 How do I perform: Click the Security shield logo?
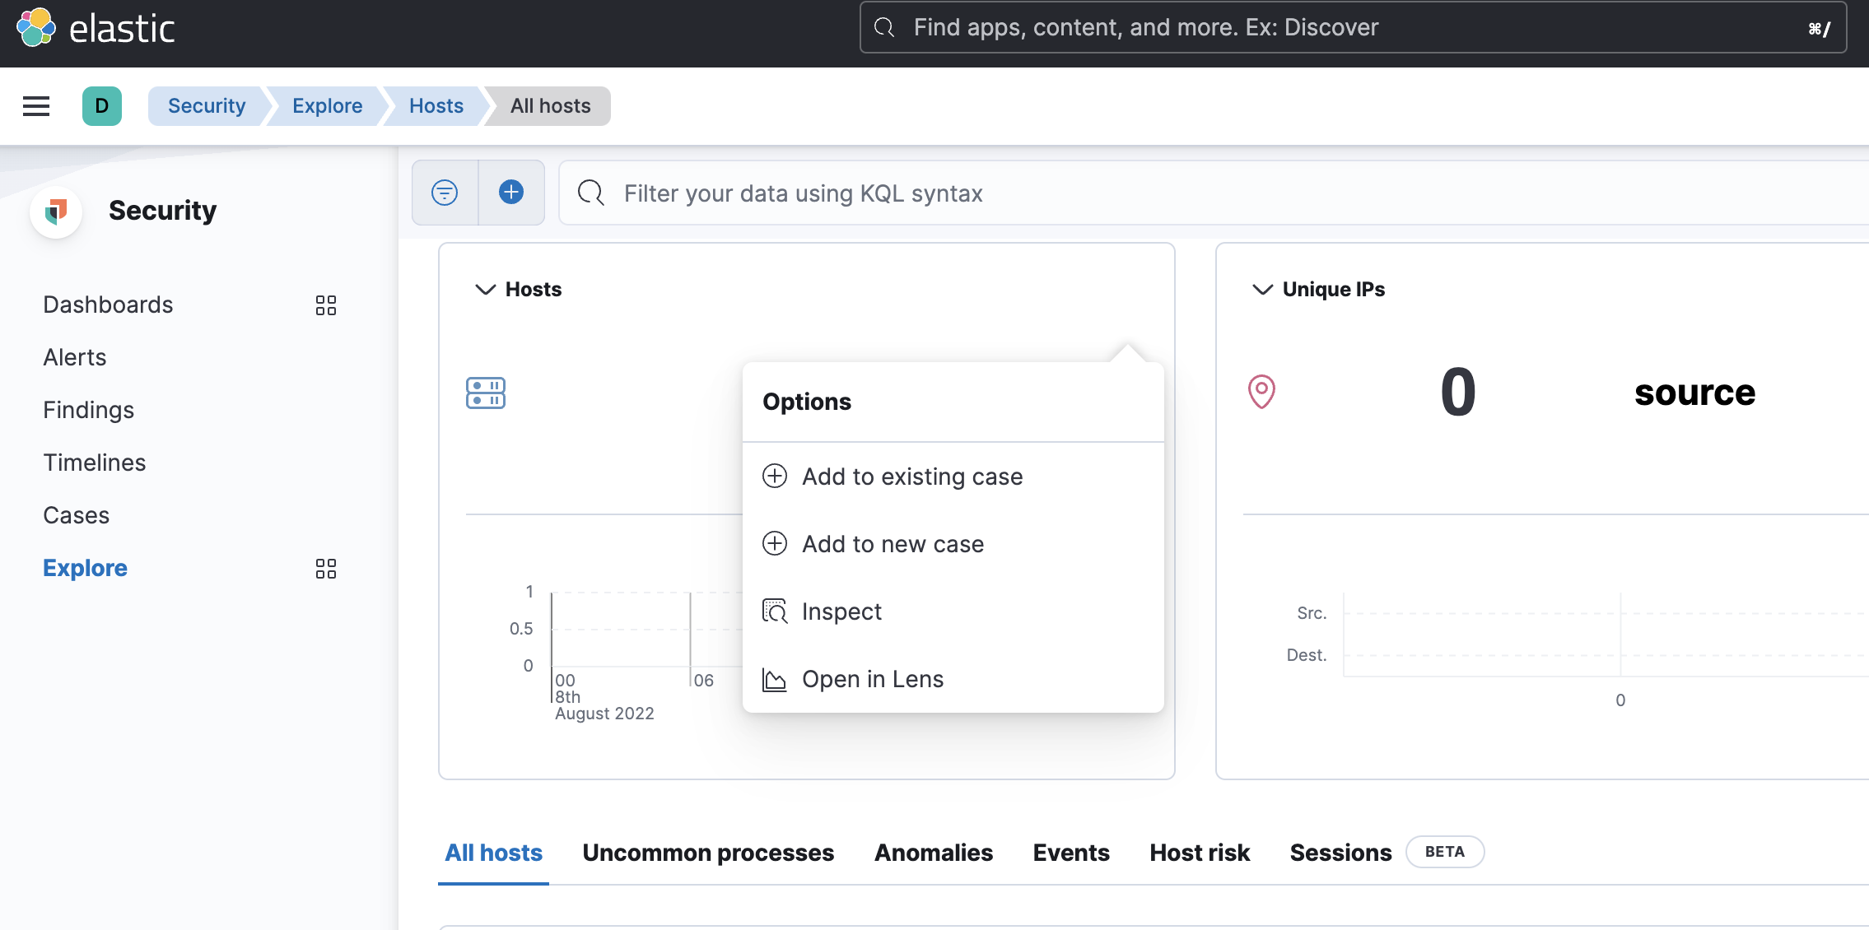click(x=56, y=212)
